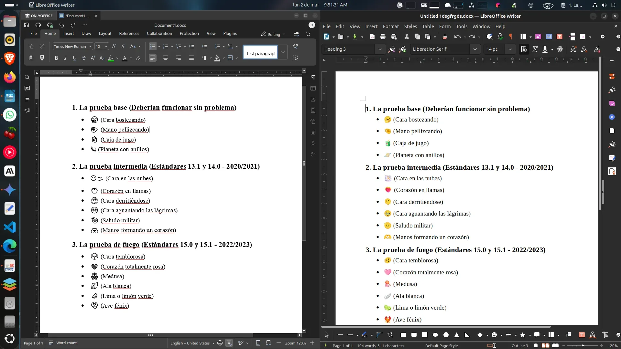Viewport: 621px width, 349px height.
Task: Expand the font size dropdown in LibreOffice
Action: click(510, 49)
